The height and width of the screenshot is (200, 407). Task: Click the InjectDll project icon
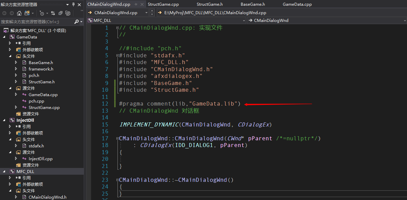[12, 120]
